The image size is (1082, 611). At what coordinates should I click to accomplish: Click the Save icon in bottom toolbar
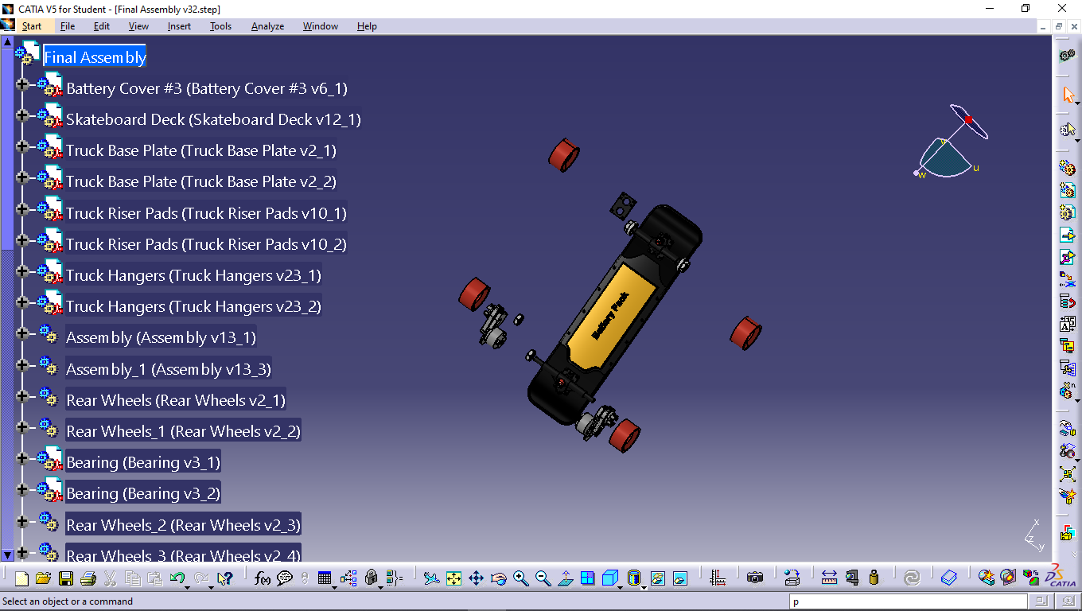coord(66,578)
